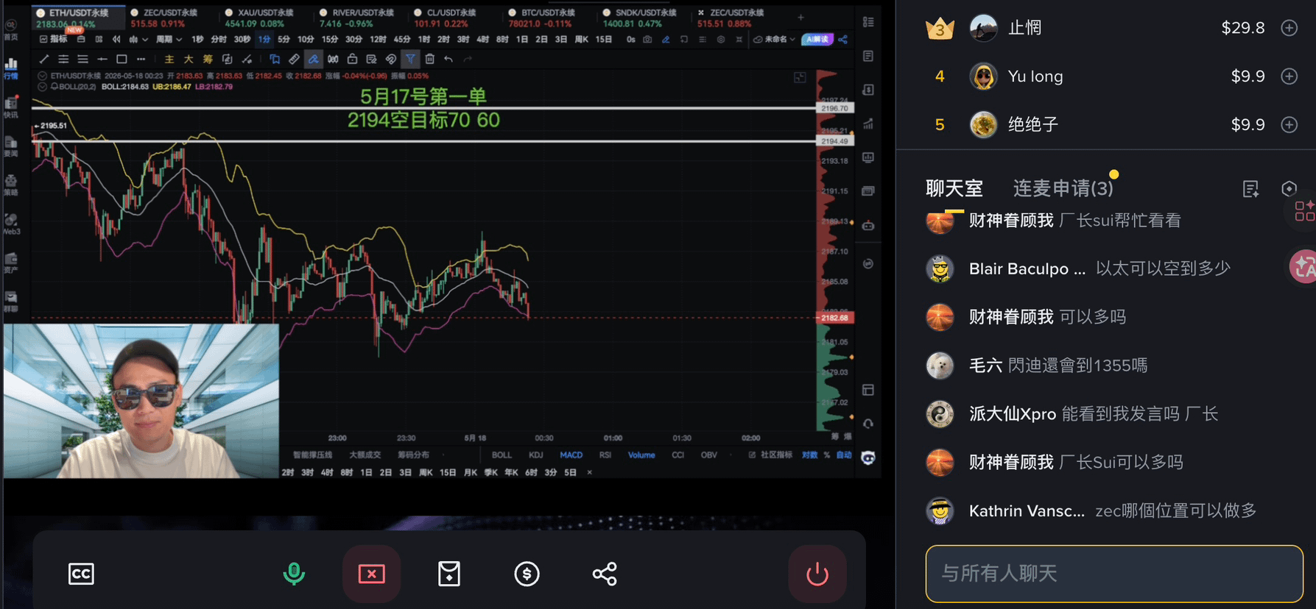Undo the last drawing action

[448, 59]
